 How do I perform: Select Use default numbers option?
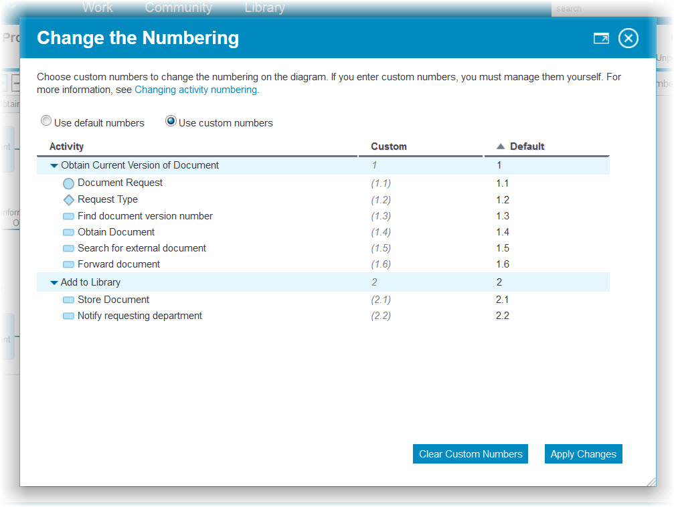click(46, 121)
